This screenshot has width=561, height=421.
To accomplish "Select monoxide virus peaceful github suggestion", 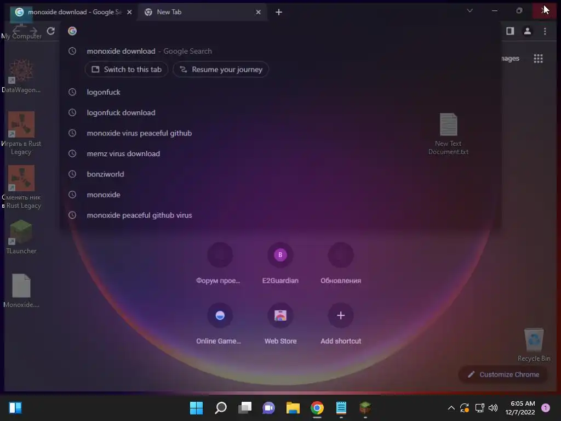I will (x=280, y=133).
